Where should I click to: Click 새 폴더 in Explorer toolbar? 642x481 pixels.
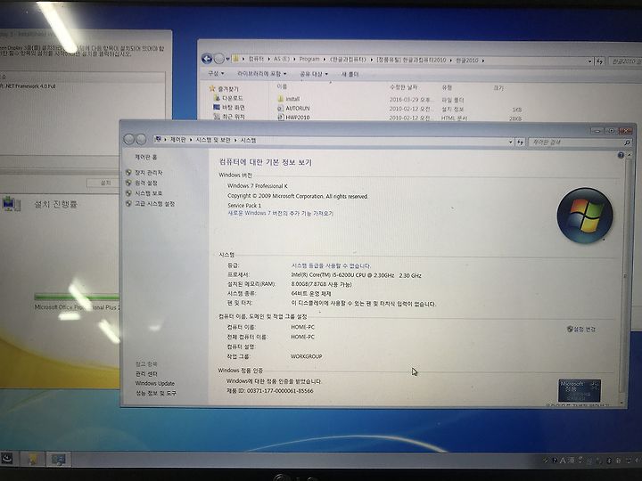coord(350,75)
